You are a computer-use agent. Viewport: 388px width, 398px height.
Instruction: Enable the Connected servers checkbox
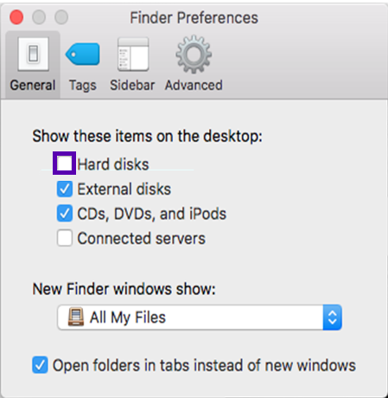tap(64, 238)
